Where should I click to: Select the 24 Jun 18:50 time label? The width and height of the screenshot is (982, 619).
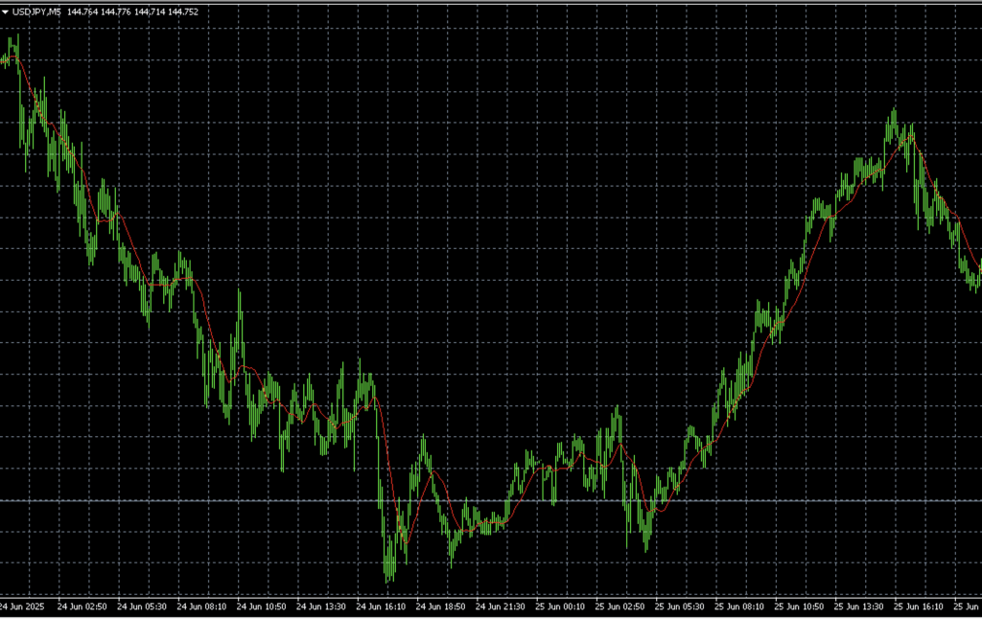coord(440,607)
